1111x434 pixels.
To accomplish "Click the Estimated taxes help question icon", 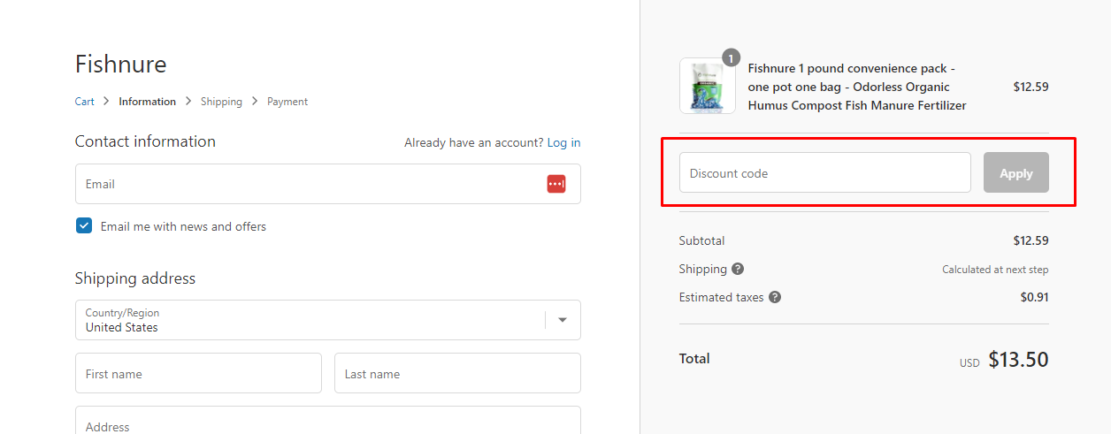I will pyautogui.click(x=775, y=297).
